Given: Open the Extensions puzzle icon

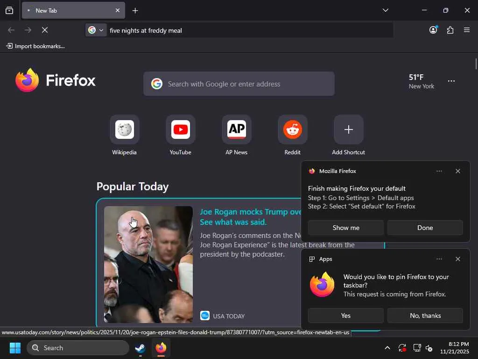Looking at the screenshot, I should (x=450, y=30).
